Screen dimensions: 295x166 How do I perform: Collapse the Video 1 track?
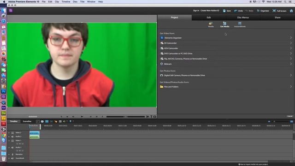(x=9, y=141)
